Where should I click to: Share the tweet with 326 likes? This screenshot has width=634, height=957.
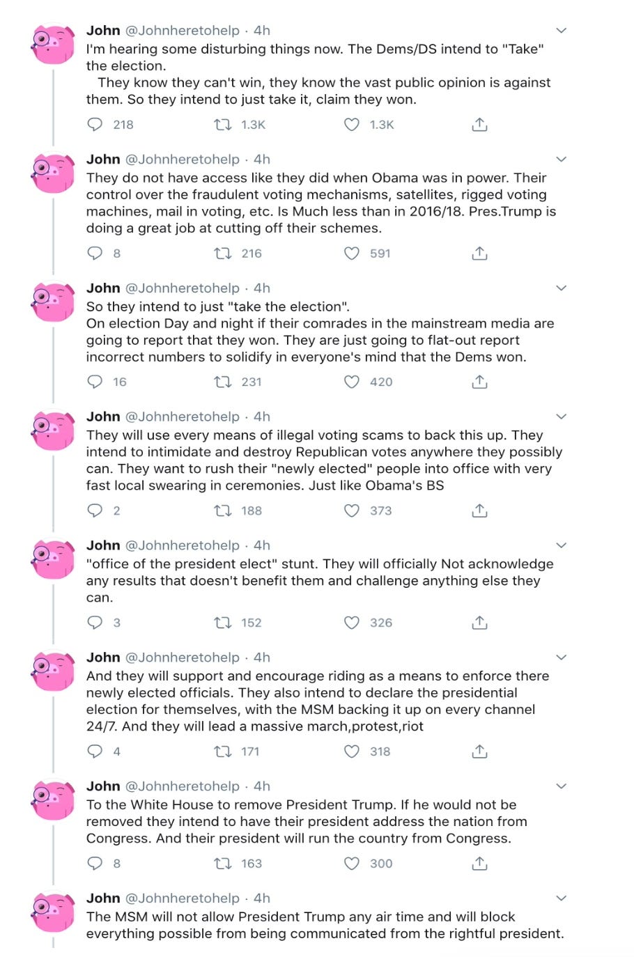point(479,623)
